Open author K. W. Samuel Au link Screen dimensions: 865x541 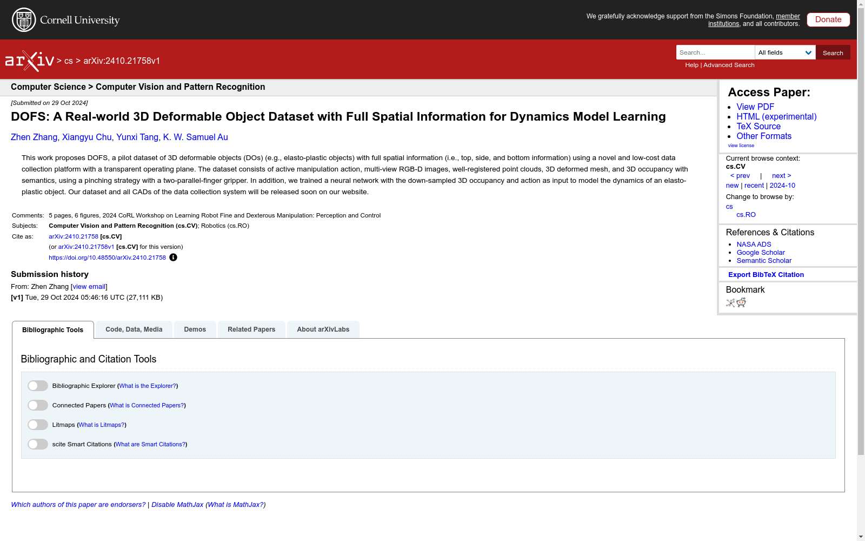click(196, 137)
